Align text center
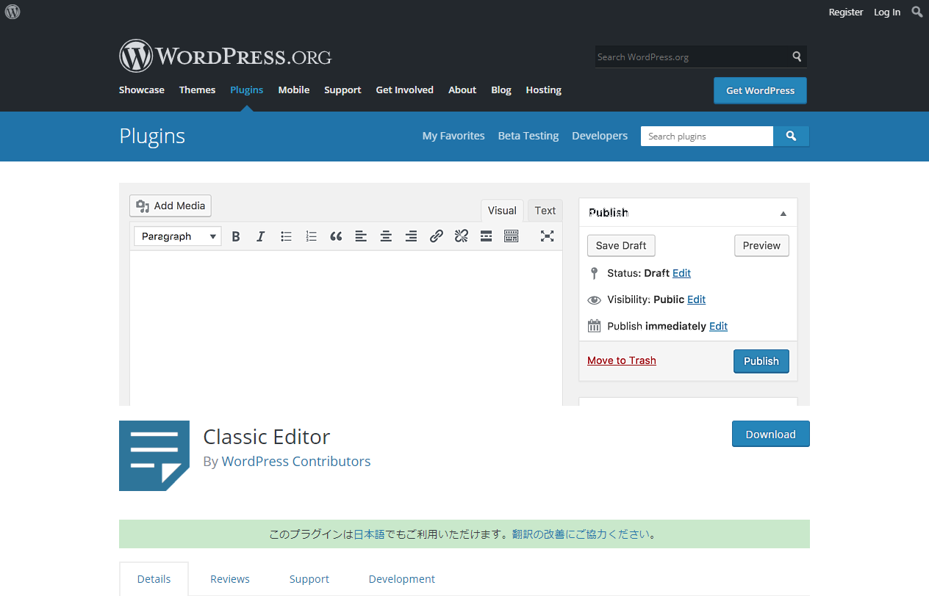929x596 pixels. point(386,236)
